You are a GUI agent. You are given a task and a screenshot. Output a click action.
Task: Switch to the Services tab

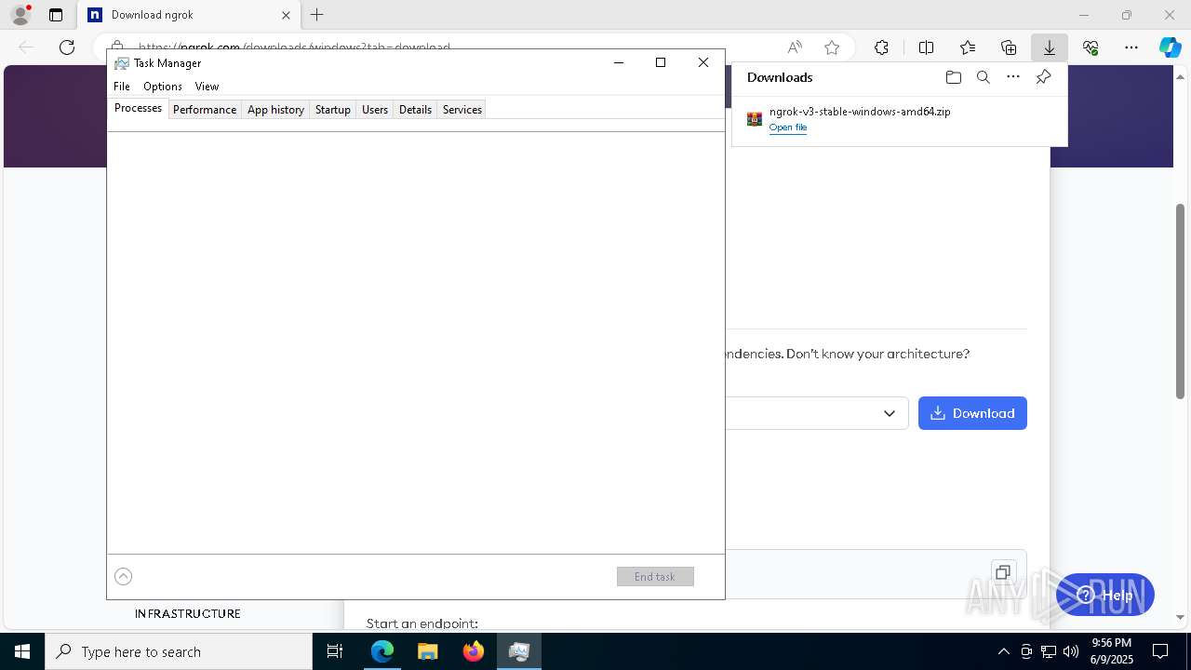(462, 110)
